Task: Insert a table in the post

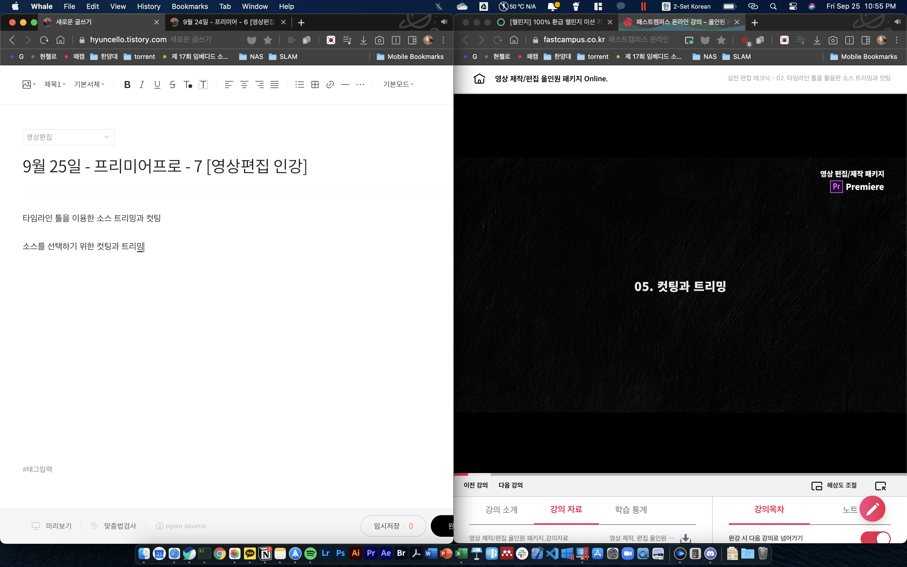Action: 315,84
